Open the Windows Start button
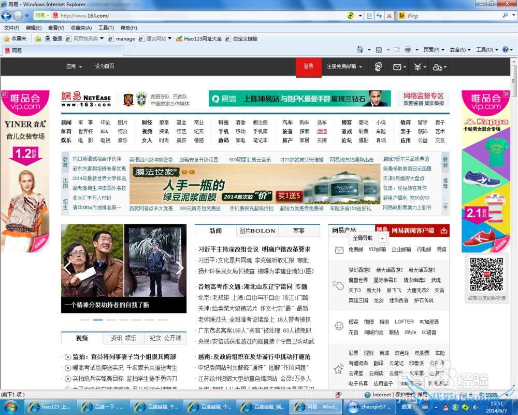The image size is (518, 415). 10,406
